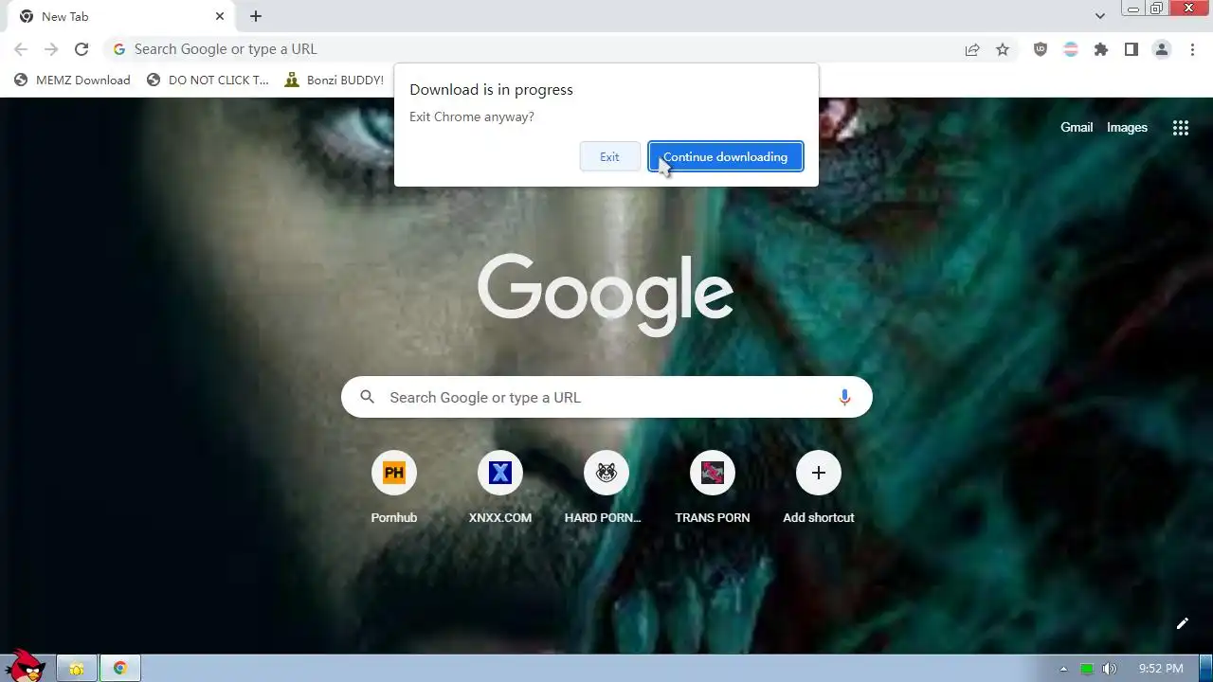Image resolution: width=1213 pixels, height=682 pixels.
Task: Go back with the back arrow
Action: (x=21, y=49)
